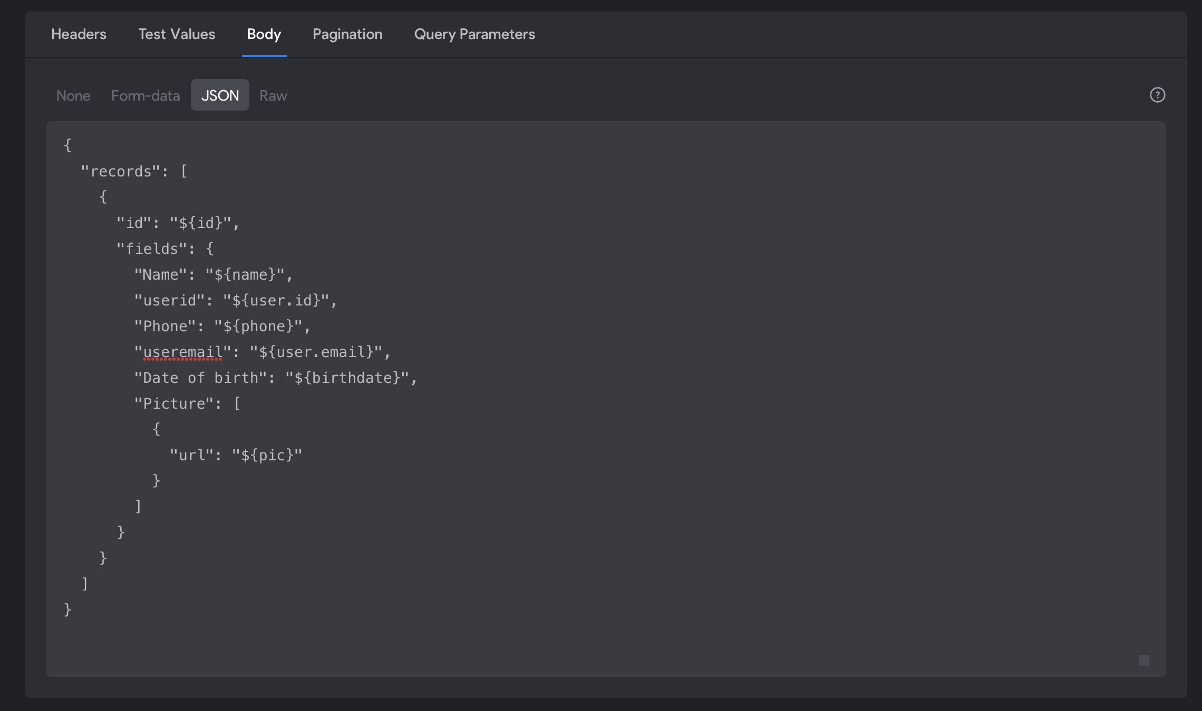Click the editor resize handle corner
Screen dimensions: 1202x711
(x=1143, y=660)
